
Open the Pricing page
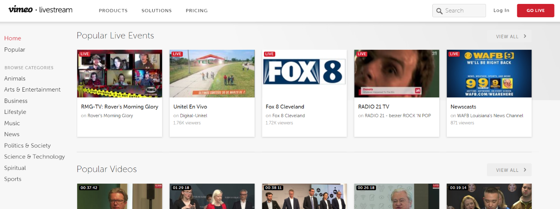tap(197, 11)
